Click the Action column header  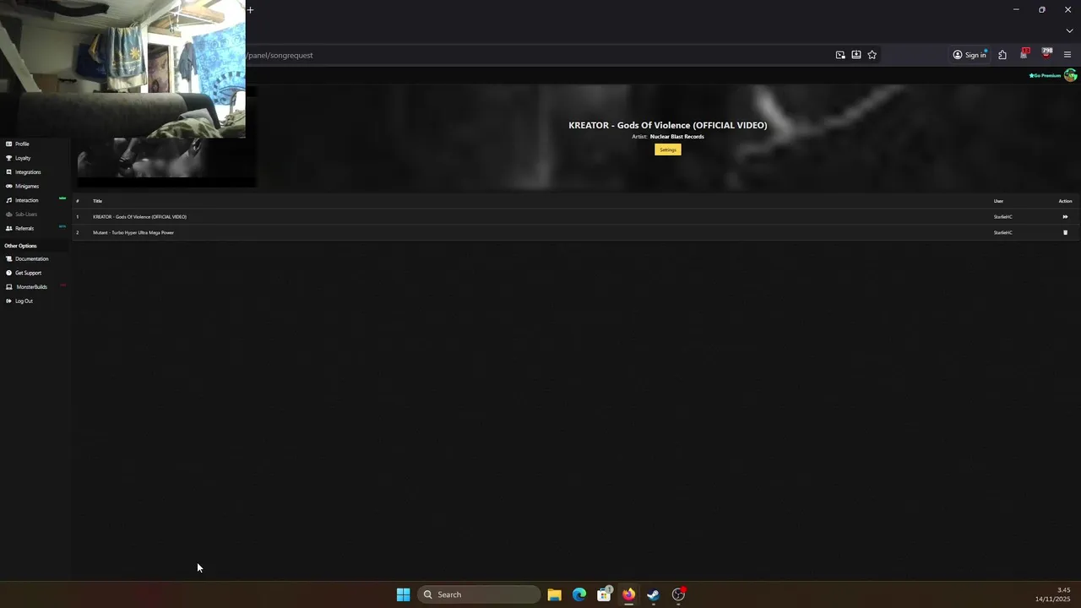[1065, 201]
